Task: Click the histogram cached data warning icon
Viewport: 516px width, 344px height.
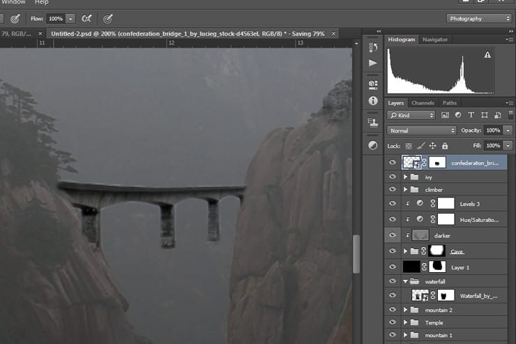Action: pos(487,54)
